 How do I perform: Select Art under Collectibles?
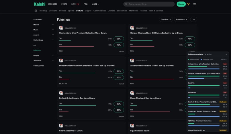click(34, 45)
